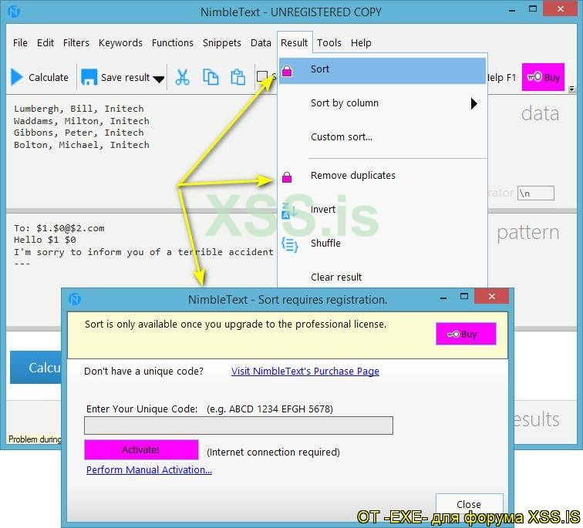This screenshot has height=528, width=583.
Task: Open the Snippets menu
Action: [222, 42]
